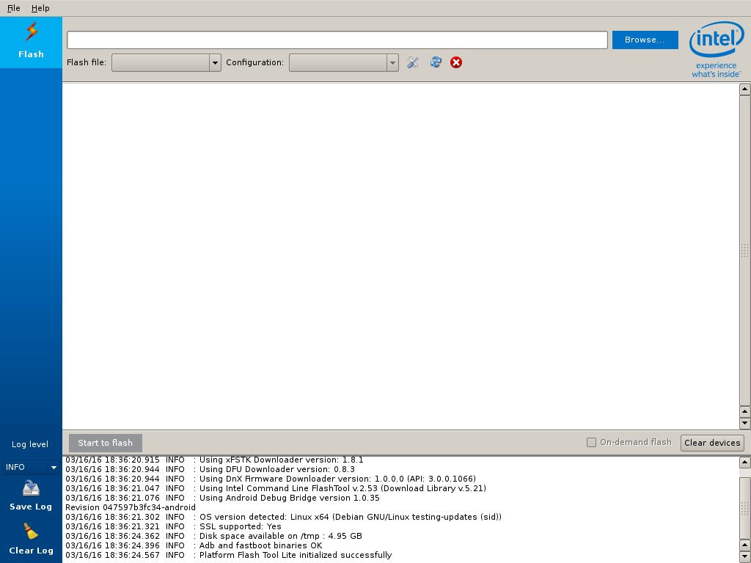This screenshot has height=563, width=751.
Task: Enable the On-demand flash checkbox
Action: coord(591,442)
